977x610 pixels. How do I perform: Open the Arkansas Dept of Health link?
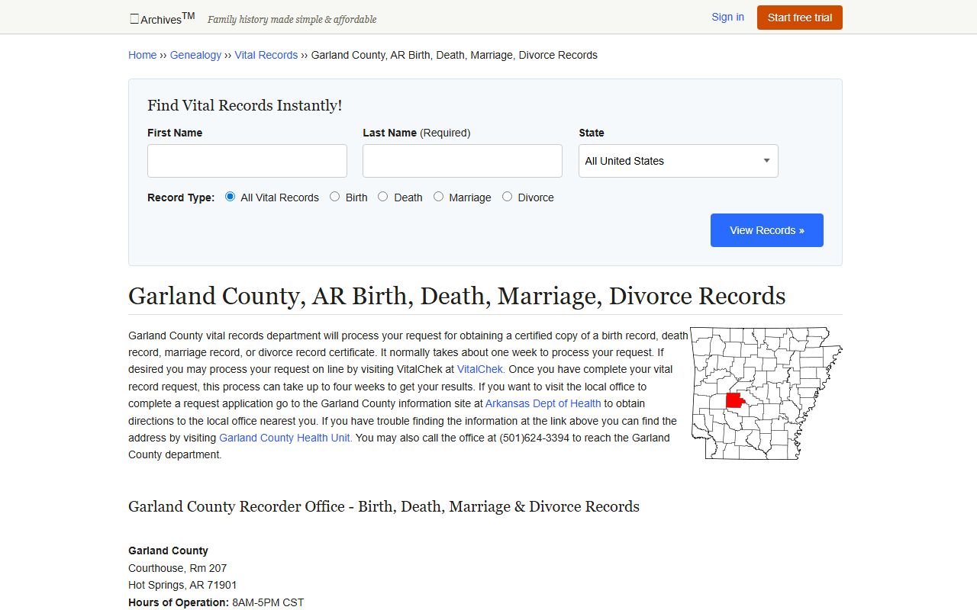[x=543, y=403]
